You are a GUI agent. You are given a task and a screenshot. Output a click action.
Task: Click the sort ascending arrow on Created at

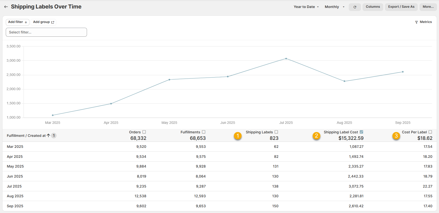[x=48, y=135]
